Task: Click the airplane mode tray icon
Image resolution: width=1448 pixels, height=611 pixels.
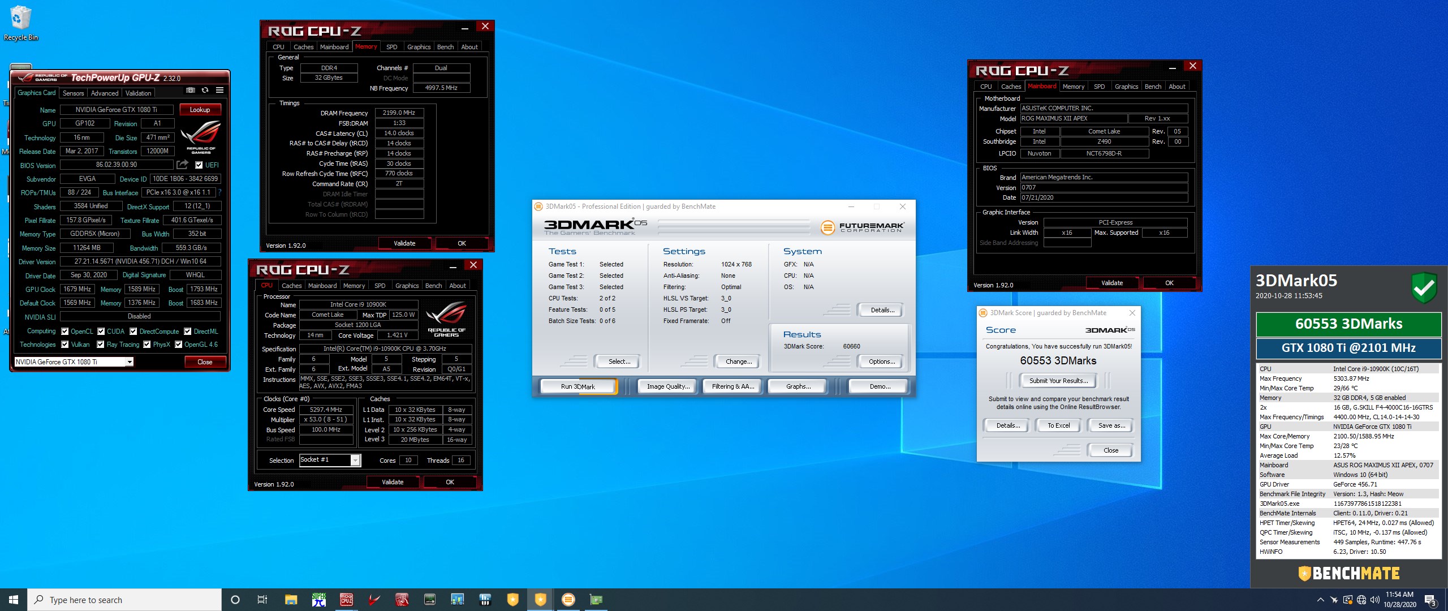Action: point(1334,600)
